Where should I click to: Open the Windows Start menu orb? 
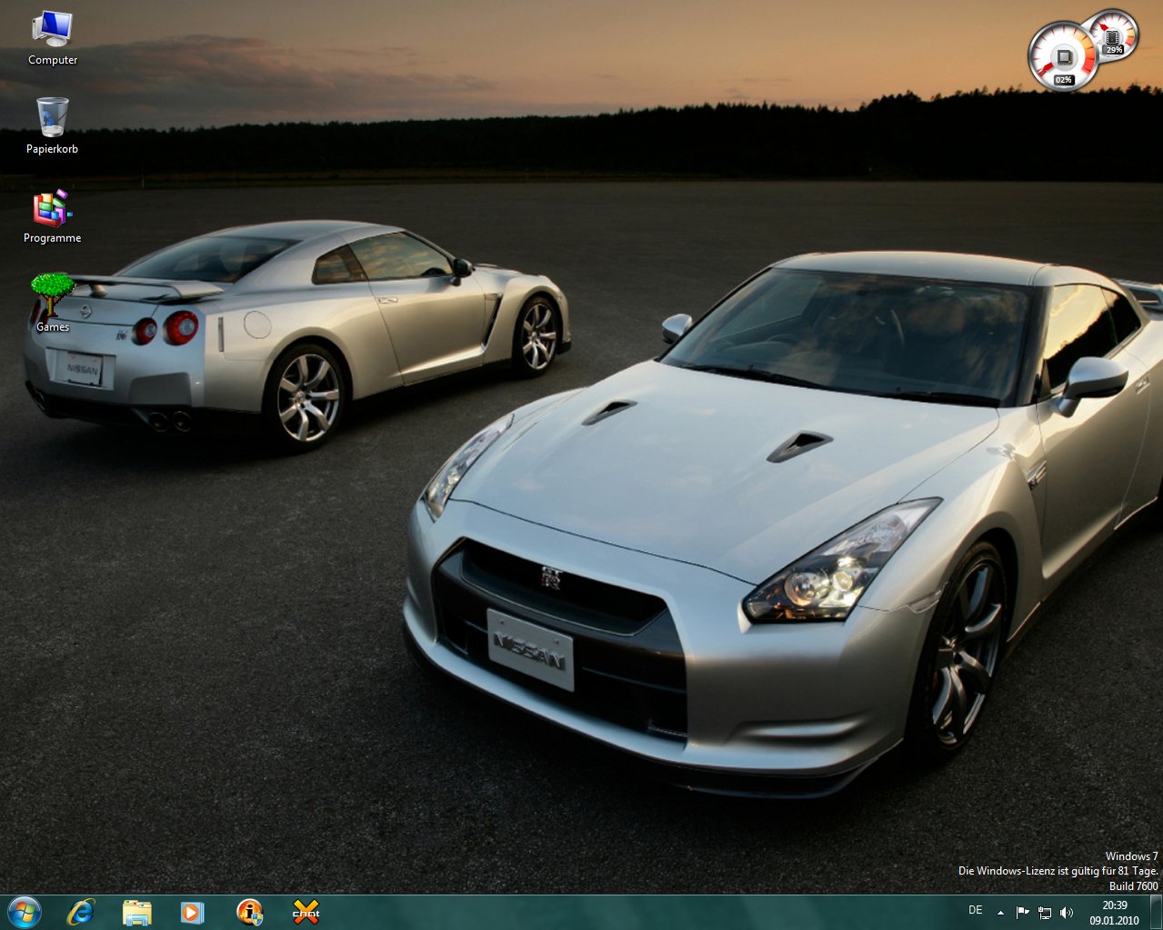pos(25,912)
